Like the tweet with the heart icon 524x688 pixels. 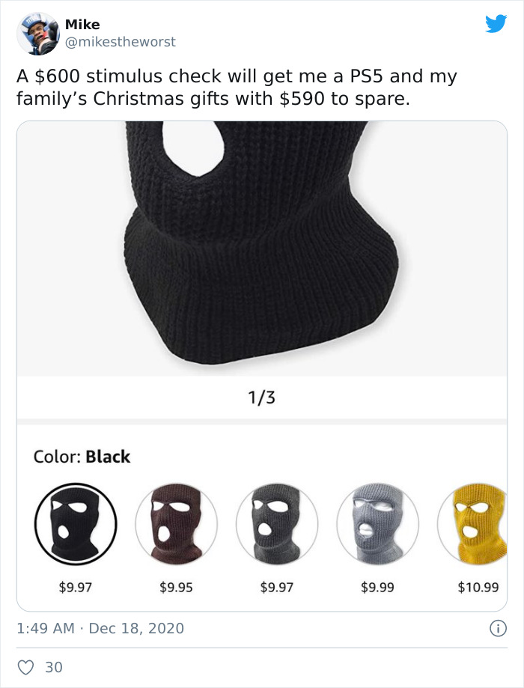[x=25, y=667]
